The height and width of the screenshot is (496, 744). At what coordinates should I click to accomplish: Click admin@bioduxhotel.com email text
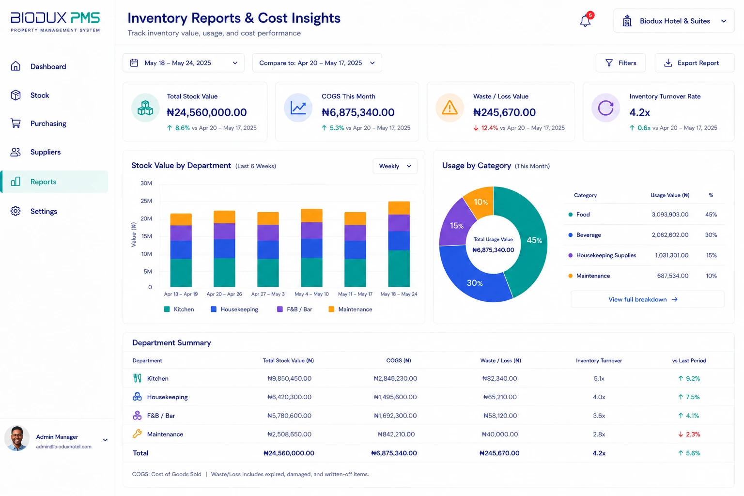coord(63,447)
